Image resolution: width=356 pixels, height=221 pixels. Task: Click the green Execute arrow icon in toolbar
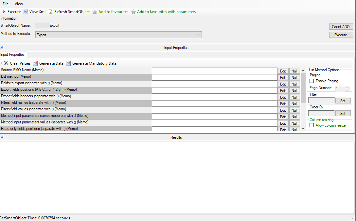pos(4,12)
